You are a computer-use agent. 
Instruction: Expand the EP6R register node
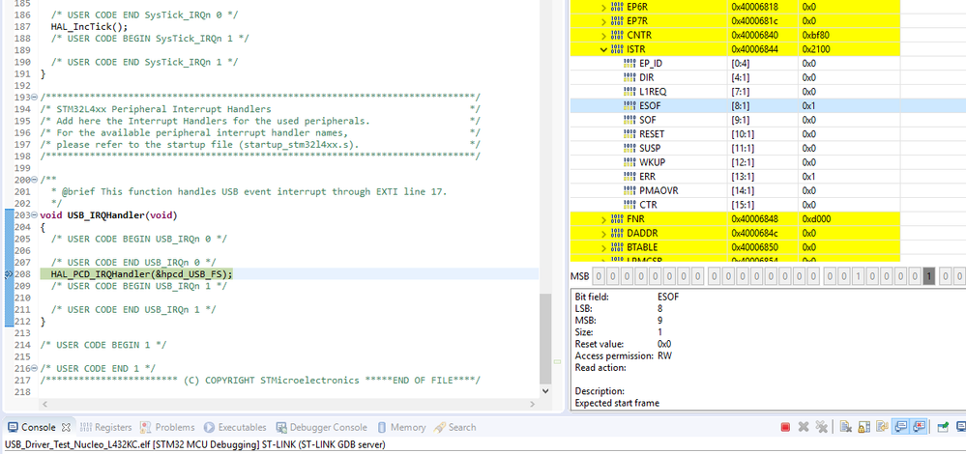[x=603, y=7]
